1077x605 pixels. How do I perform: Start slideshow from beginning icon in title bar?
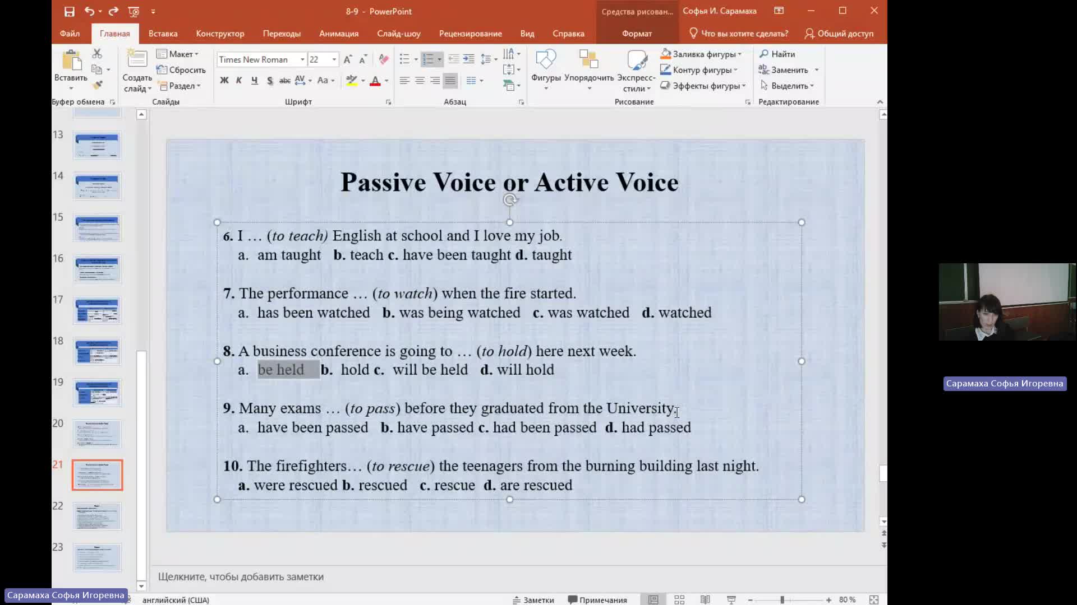[x=134, y=11]
